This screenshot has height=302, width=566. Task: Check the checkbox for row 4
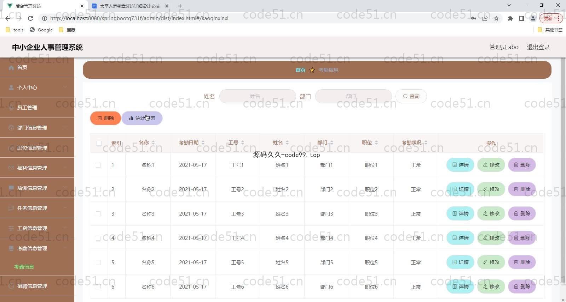tap(98, 238)
